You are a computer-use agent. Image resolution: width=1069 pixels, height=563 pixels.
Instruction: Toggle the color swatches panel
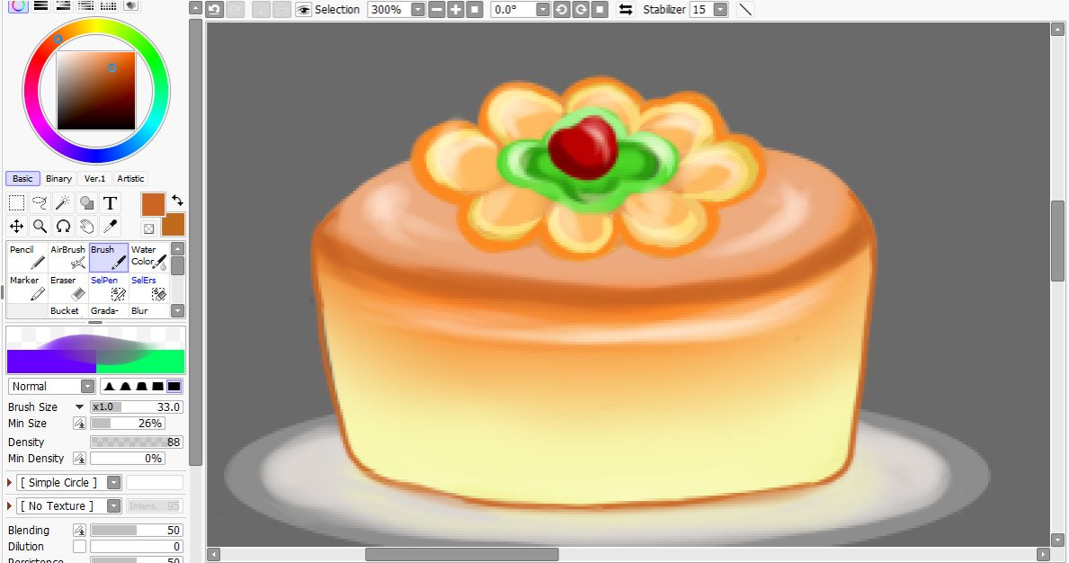pyautogui.click(x=109, y=6)
